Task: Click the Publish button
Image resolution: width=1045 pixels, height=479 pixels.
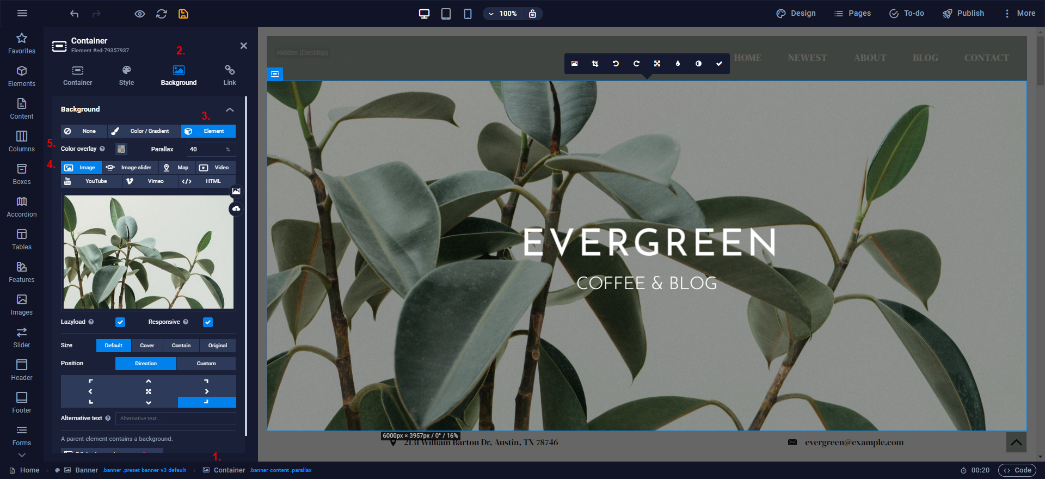Action: coord(963,14)
